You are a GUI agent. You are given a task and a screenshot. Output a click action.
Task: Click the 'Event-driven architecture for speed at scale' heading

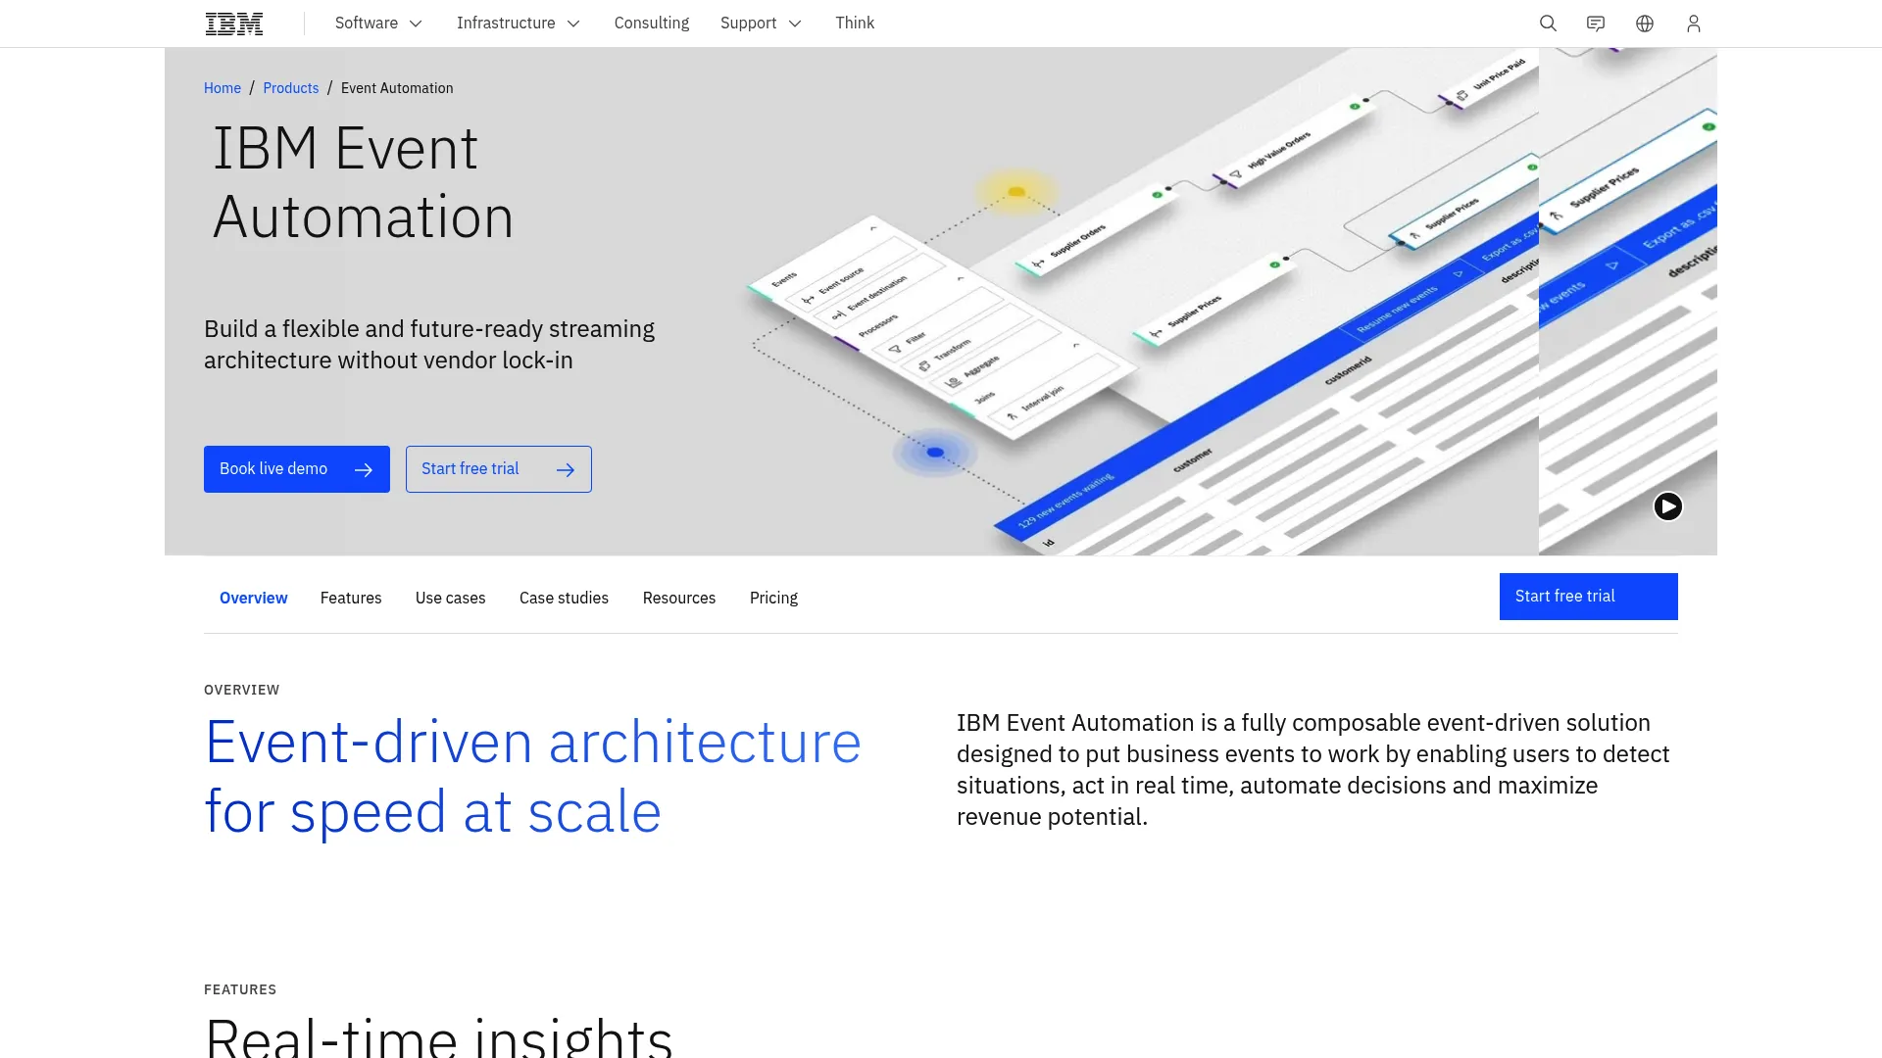(x=533, y=777)
